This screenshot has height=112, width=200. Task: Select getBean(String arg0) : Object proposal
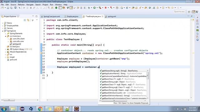click(x=123, y=82)
